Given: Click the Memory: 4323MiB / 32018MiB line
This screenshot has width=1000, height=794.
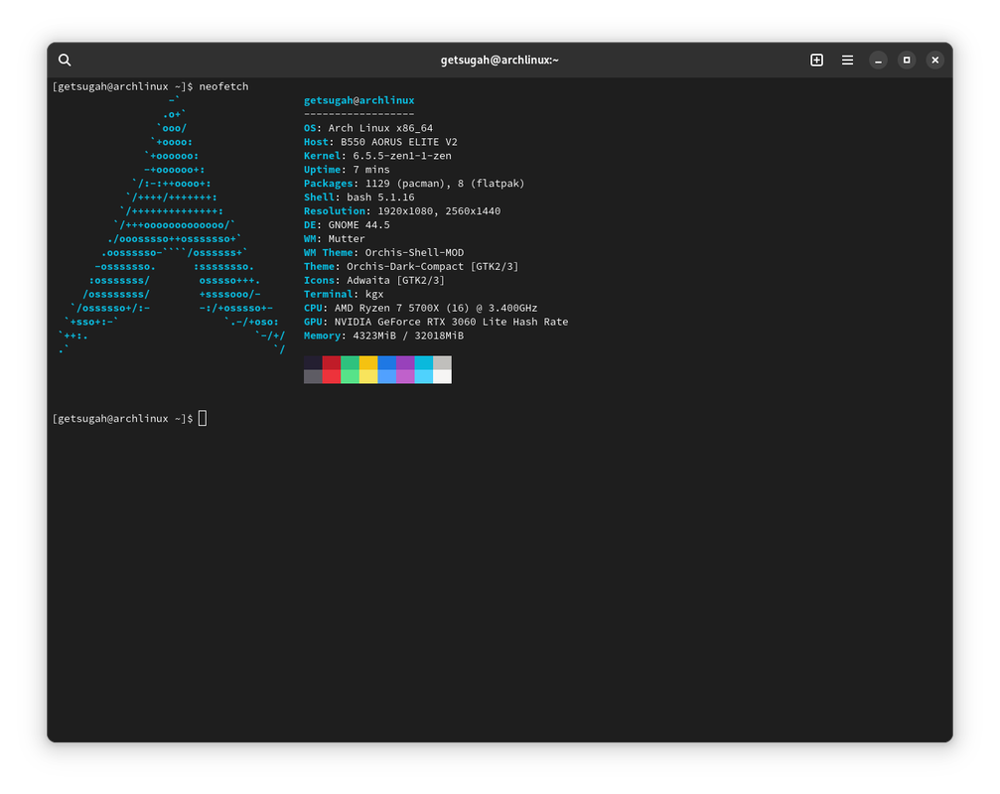Looking at the screenshot, I should (x=384, y=335).
